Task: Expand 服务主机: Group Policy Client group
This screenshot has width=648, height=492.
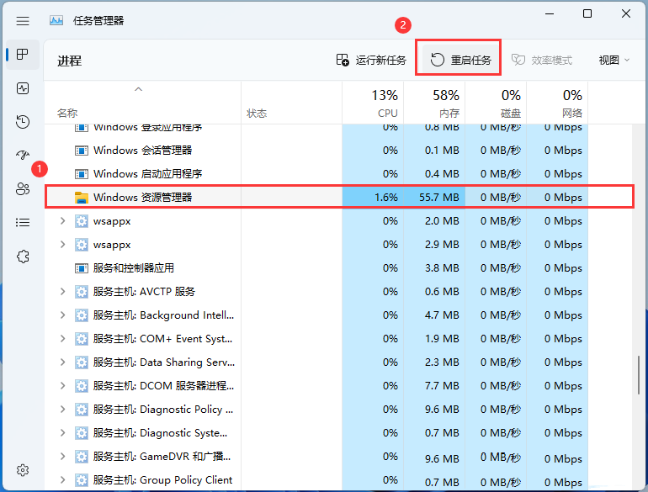Action: [x=63, y=480]
